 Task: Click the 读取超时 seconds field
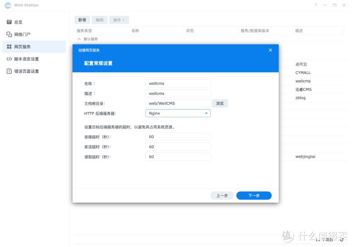(178, 157)
